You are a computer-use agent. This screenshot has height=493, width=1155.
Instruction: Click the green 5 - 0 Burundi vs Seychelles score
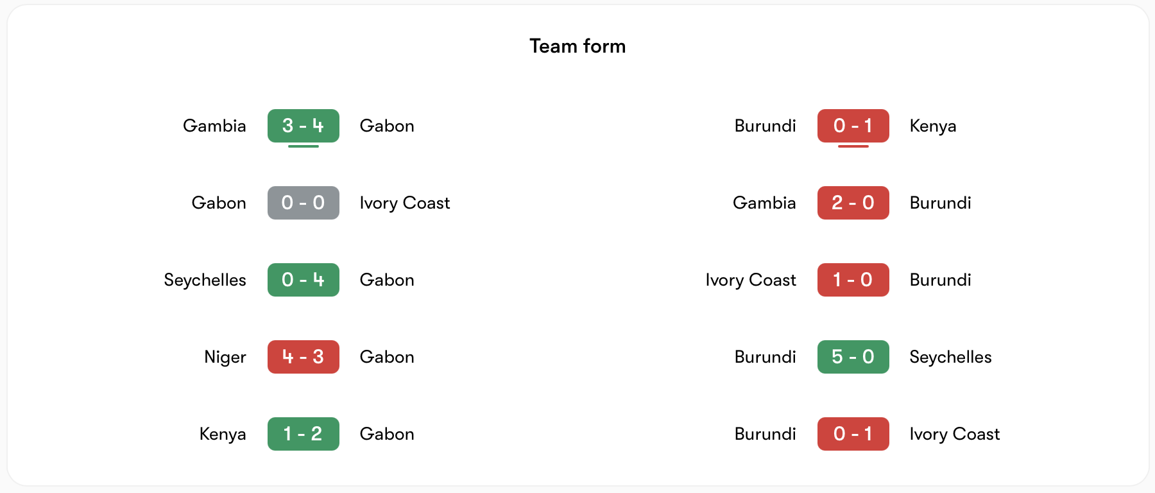click(x=853, y=357)
